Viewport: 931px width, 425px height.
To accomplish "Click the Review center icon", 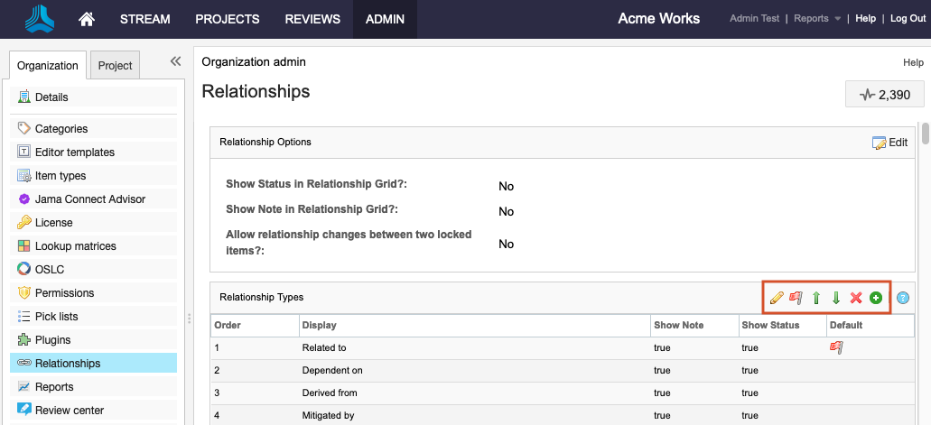I will click(x=23, y=410).
